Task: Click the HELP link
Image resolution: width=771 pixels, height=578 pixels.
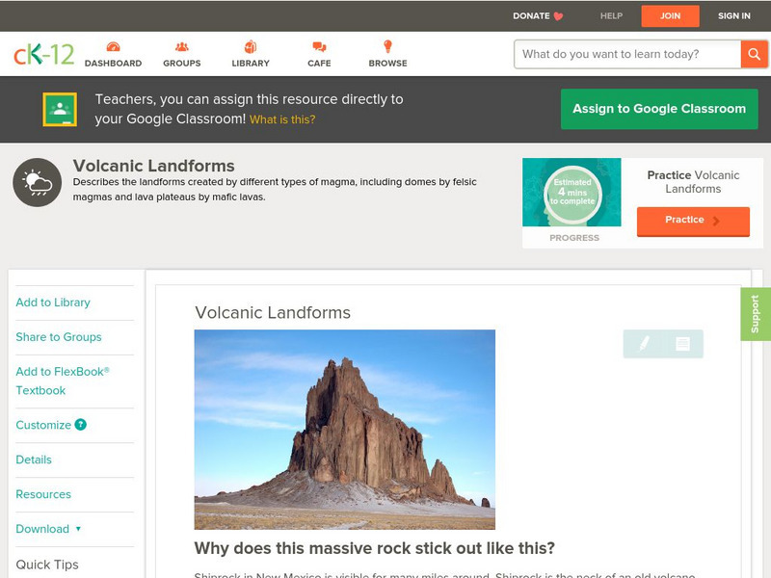Action: (x=611, y=15)
